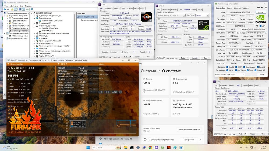Toggle the OpenCL checkbox in GPU-Z

coord(227,67)
